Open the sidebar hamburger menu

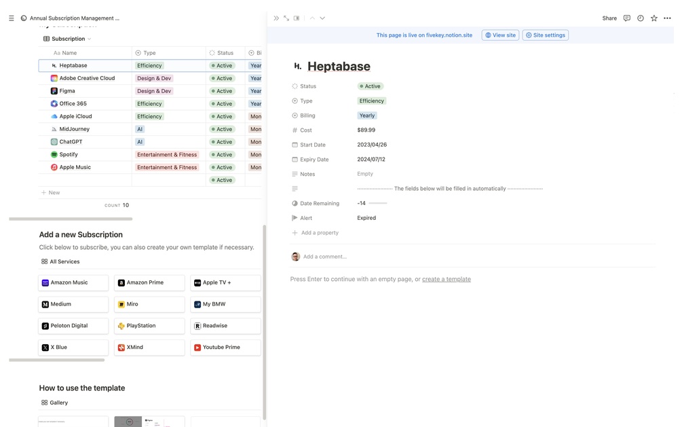tap(12, 18)
